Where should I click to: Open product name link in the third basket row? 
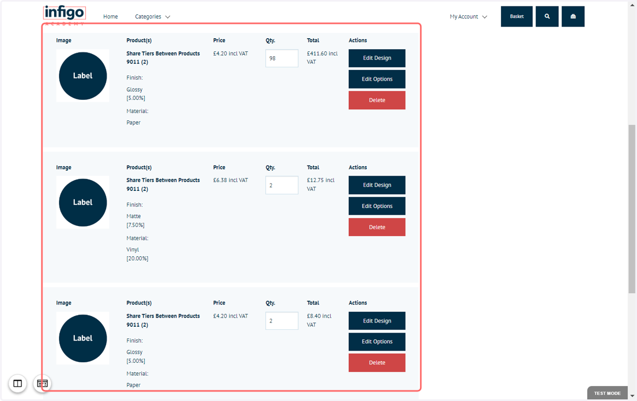(163, 320)
